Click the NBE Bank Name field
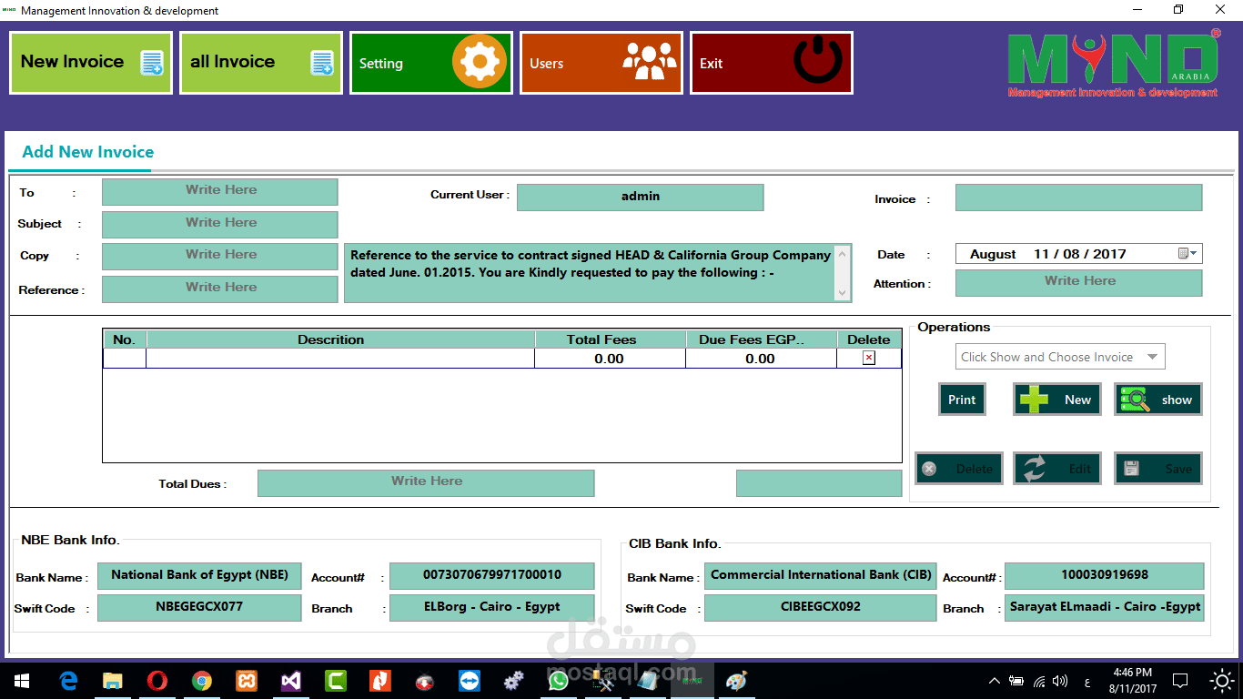 (x=199, y=575)
